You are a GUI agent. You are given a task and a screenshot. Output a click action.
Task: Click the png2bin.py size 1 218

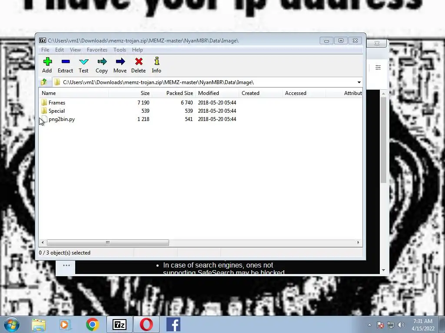(143, 119)
